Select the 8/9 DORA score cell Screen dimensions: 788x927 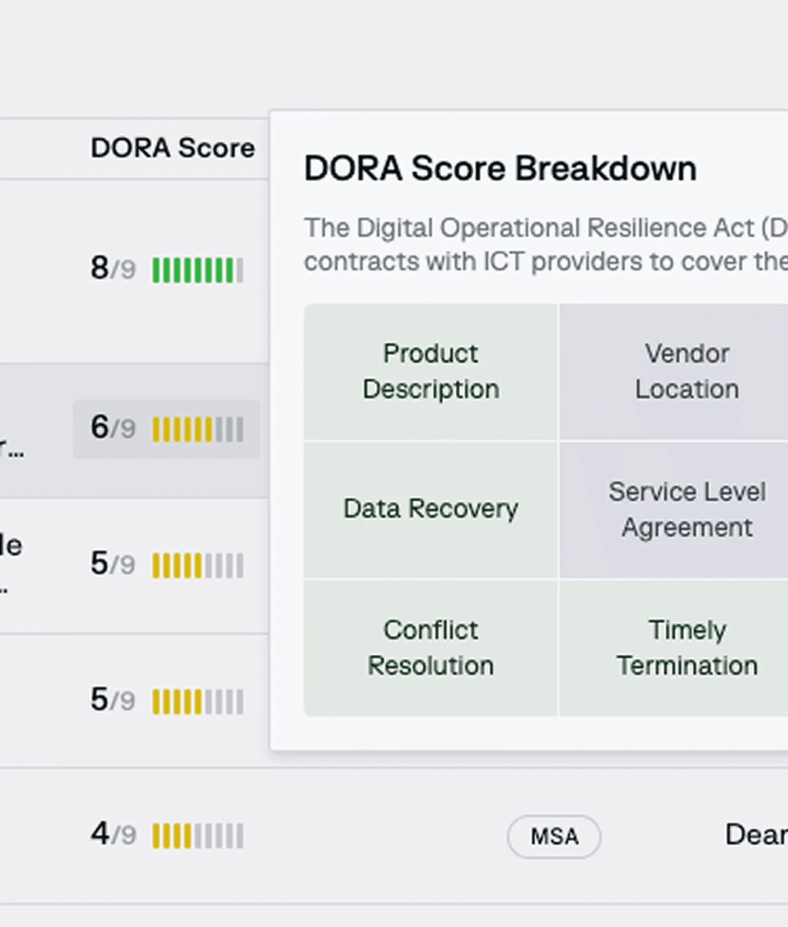pos(167,269)
